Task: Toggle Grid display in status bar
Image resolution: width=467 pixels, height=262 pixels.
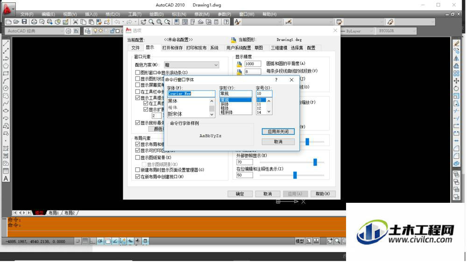Action: (85, 241)
